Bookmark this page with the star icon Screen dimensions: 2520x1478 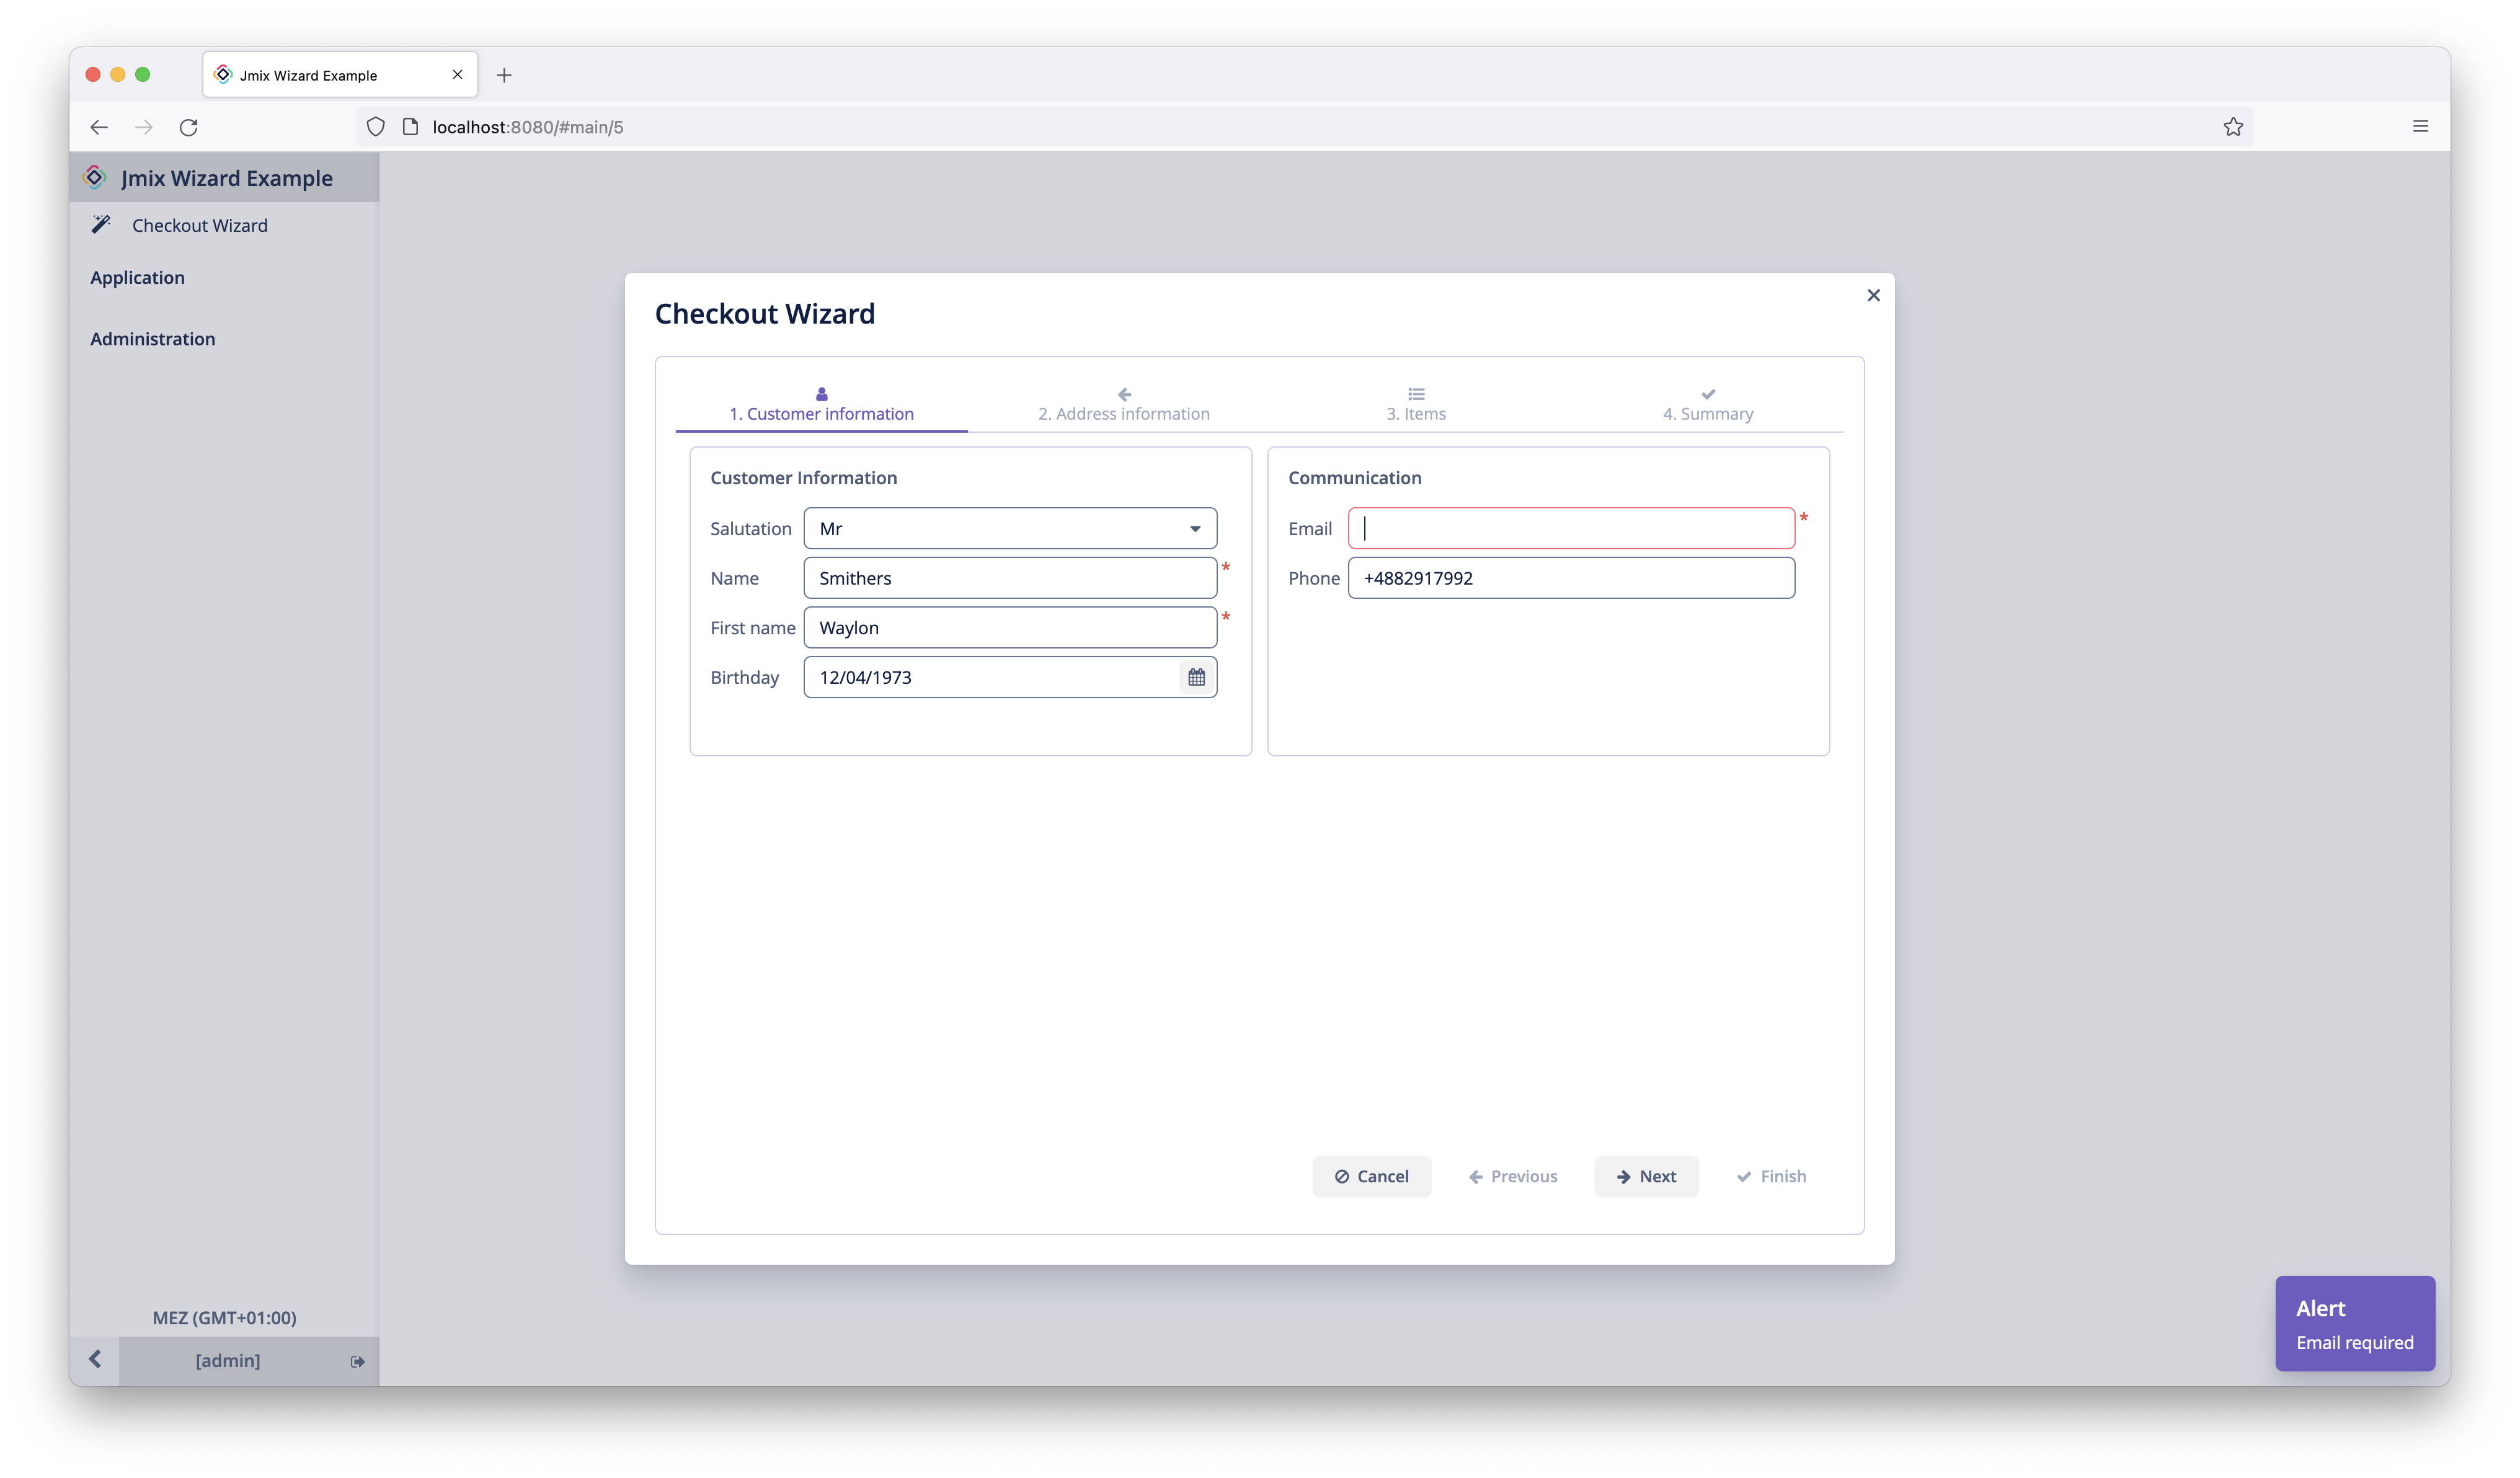pos(2232,127)
